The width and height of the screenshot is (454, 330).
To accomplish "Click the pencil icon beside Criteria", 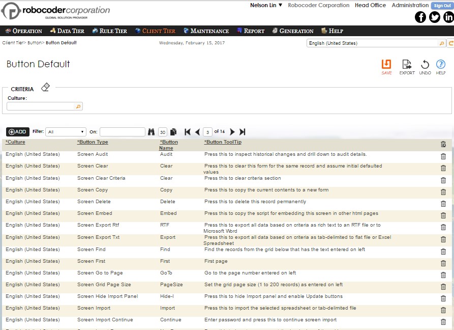I will coord(45,87).
